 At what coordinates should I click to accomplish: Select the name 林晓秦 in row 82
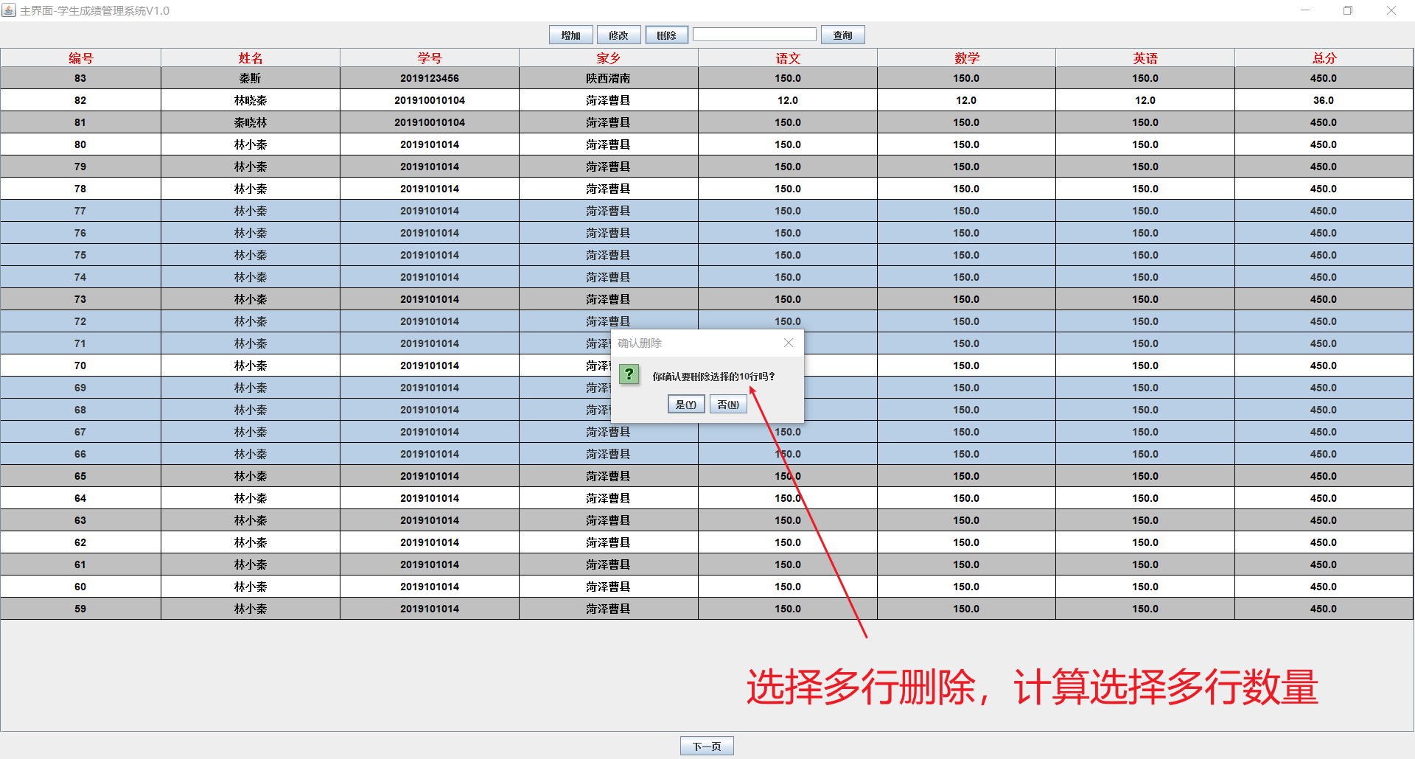click(x=251, y=100)
